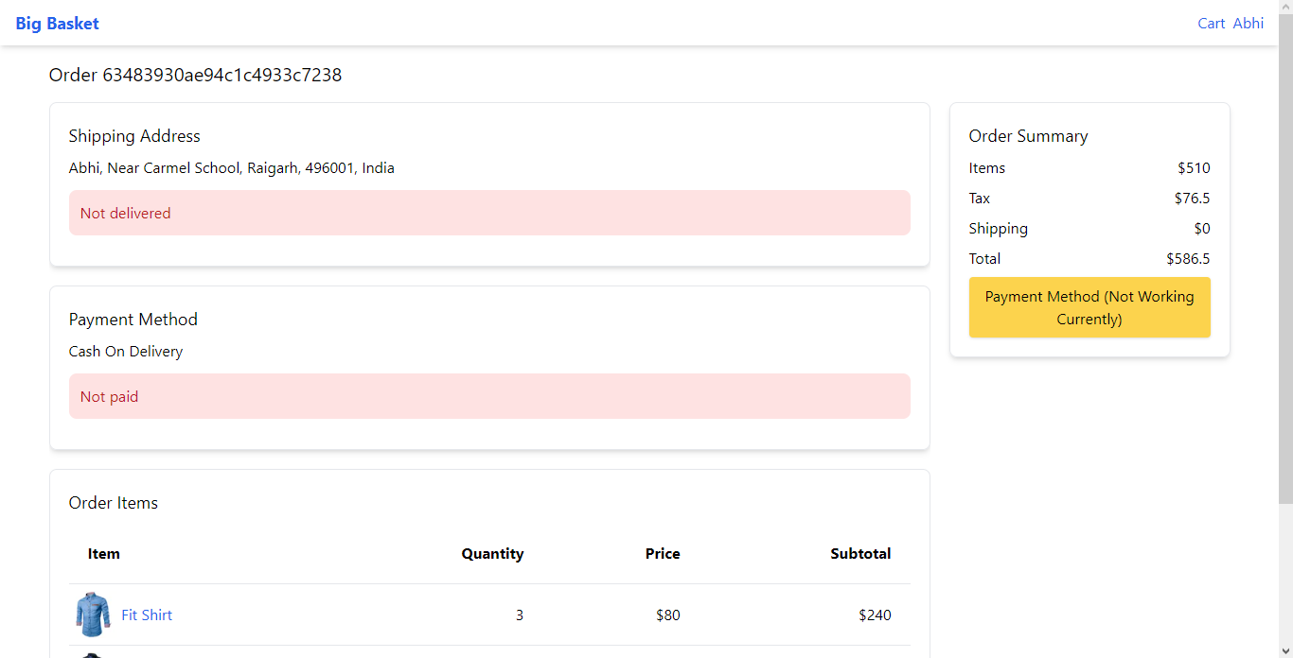The width and height of the screenshot is (1293, 658).
Task: Click the Price column header
Action: [x=663, y=554]
